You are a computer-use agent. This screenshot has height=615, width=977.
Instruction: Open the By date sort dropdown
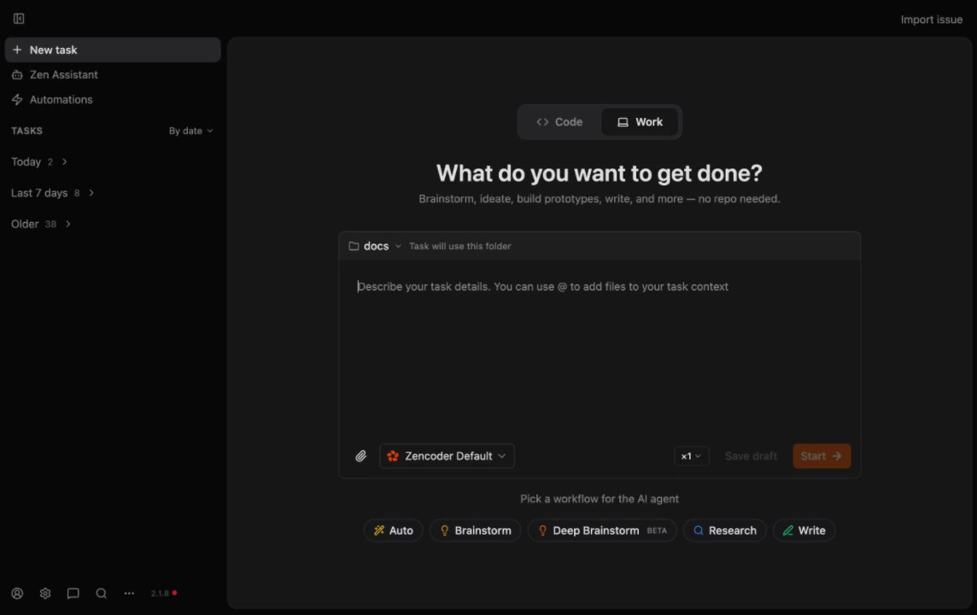click(190, 131)
